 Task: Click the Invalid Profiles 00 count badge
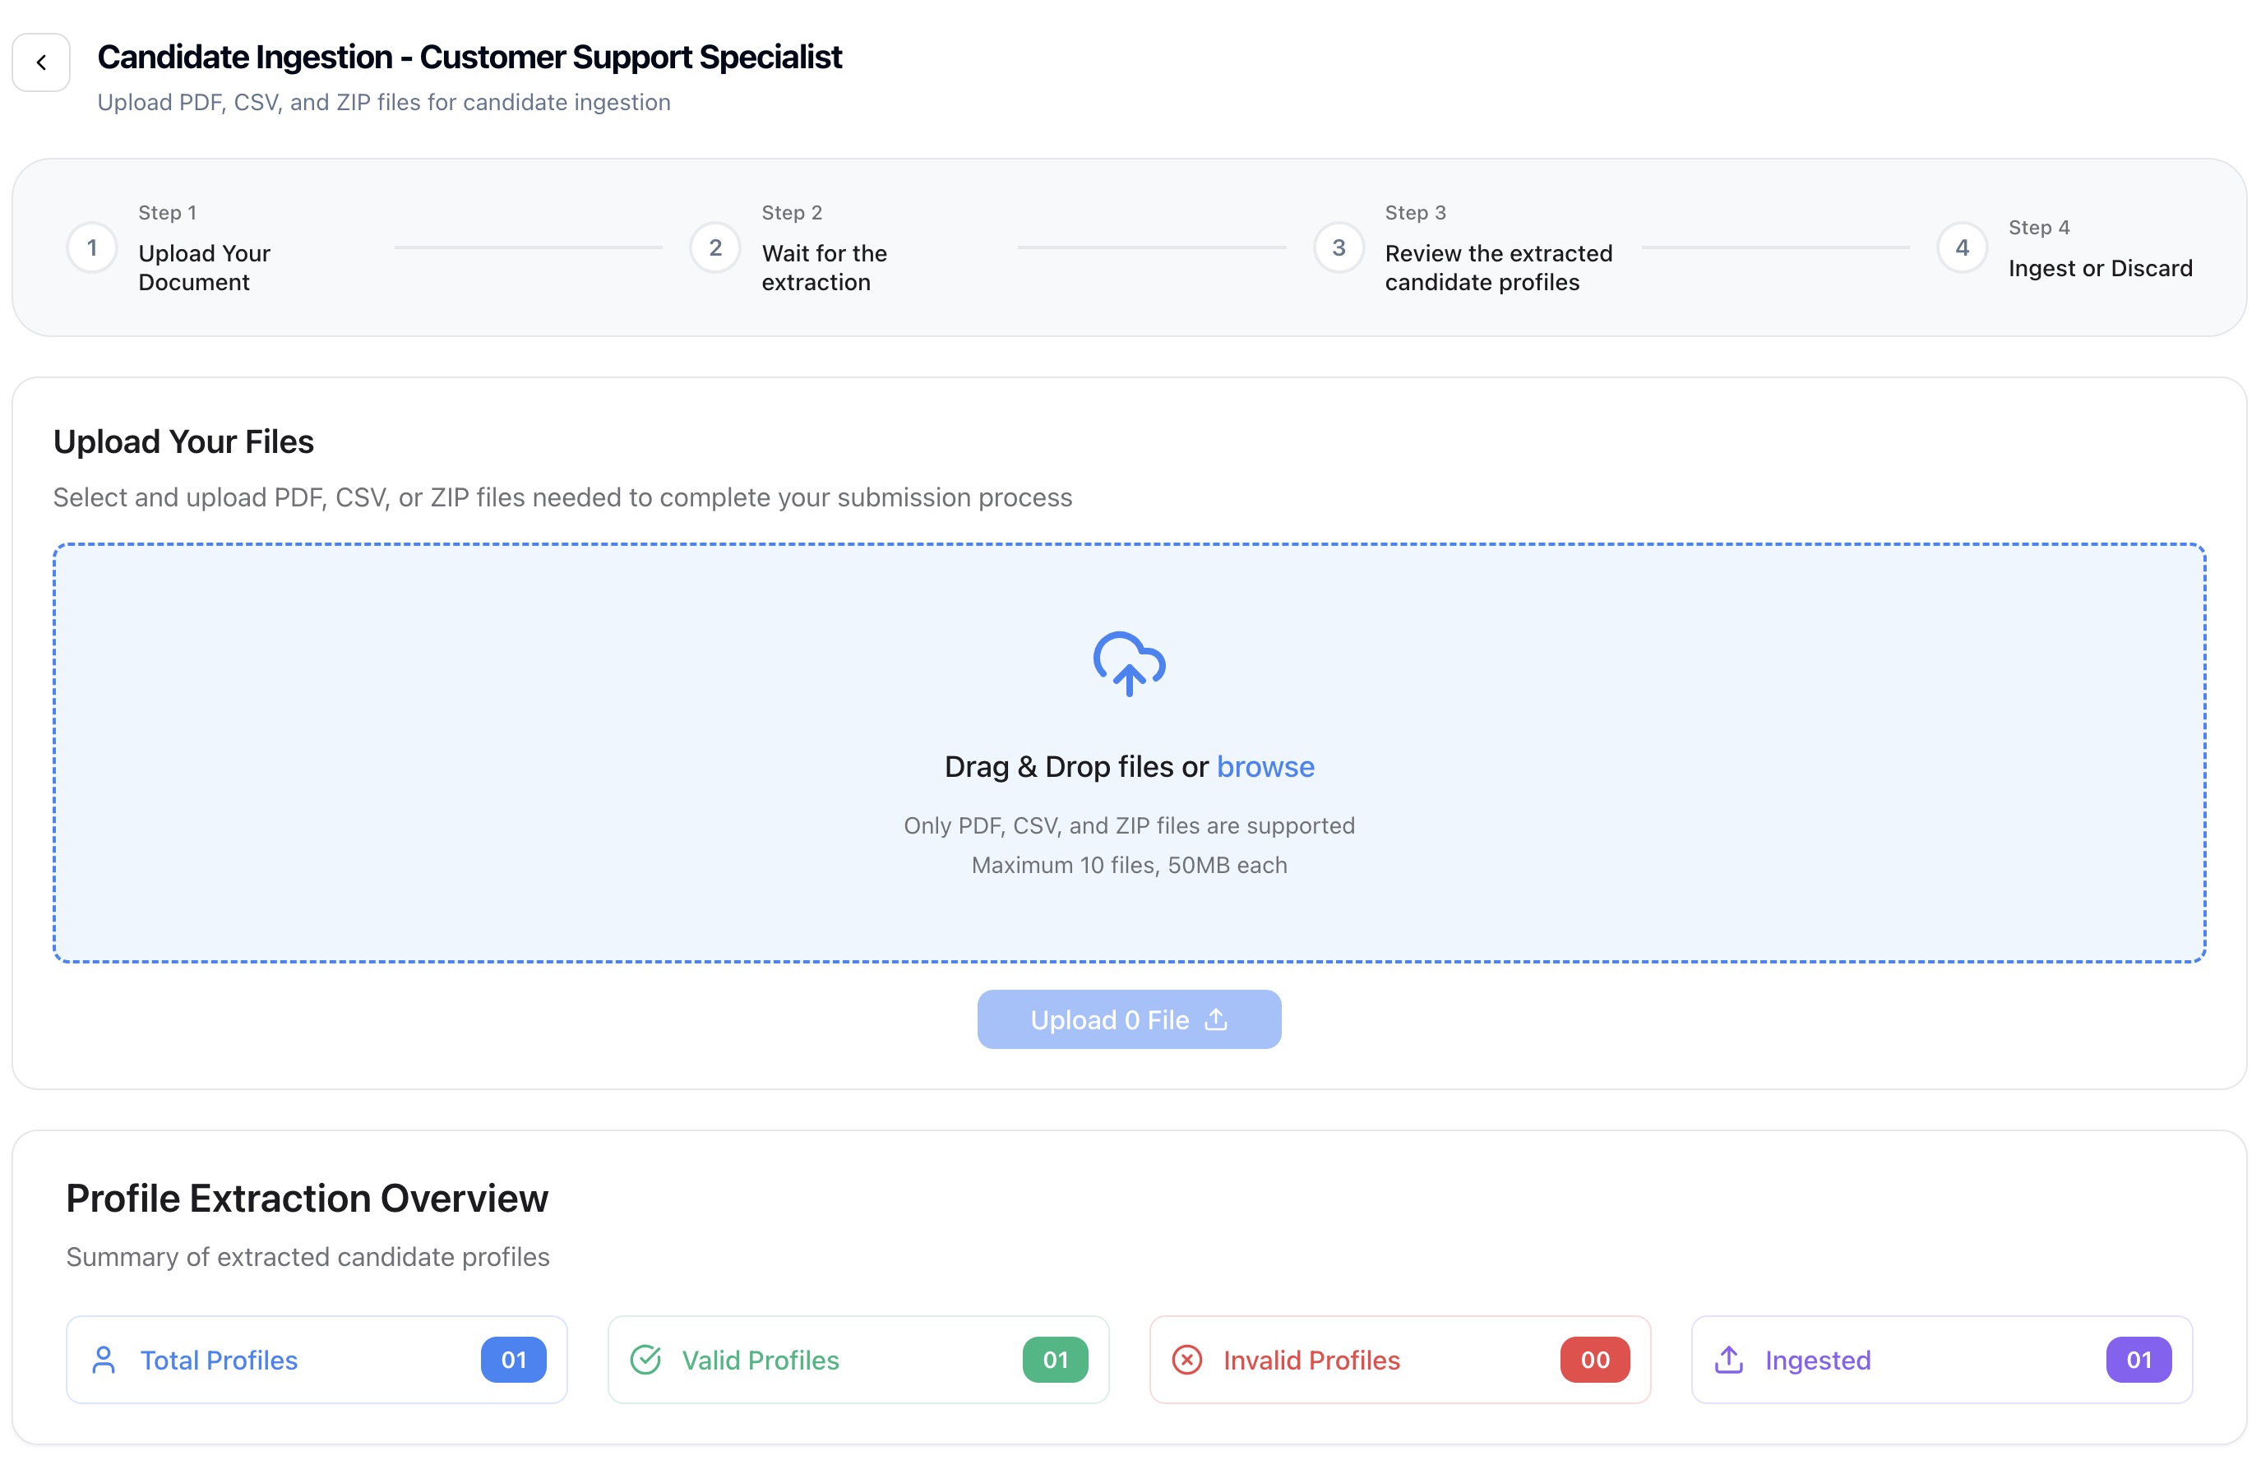(1594, 1360)
